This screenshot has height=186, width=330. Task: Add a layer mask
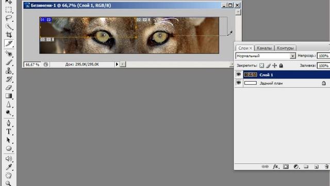[x=286, y=166]
